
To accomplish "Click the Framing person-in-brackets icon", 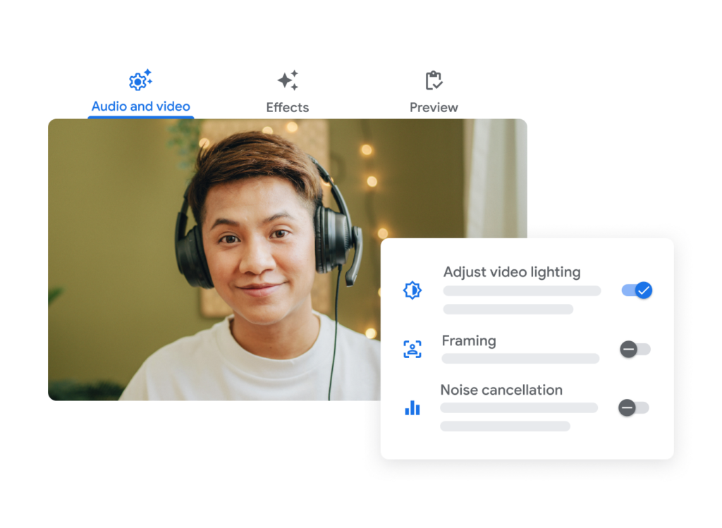I will tap(412, 348).
